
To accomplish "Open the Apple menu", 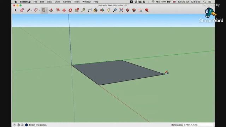I will tap(16, 2).
